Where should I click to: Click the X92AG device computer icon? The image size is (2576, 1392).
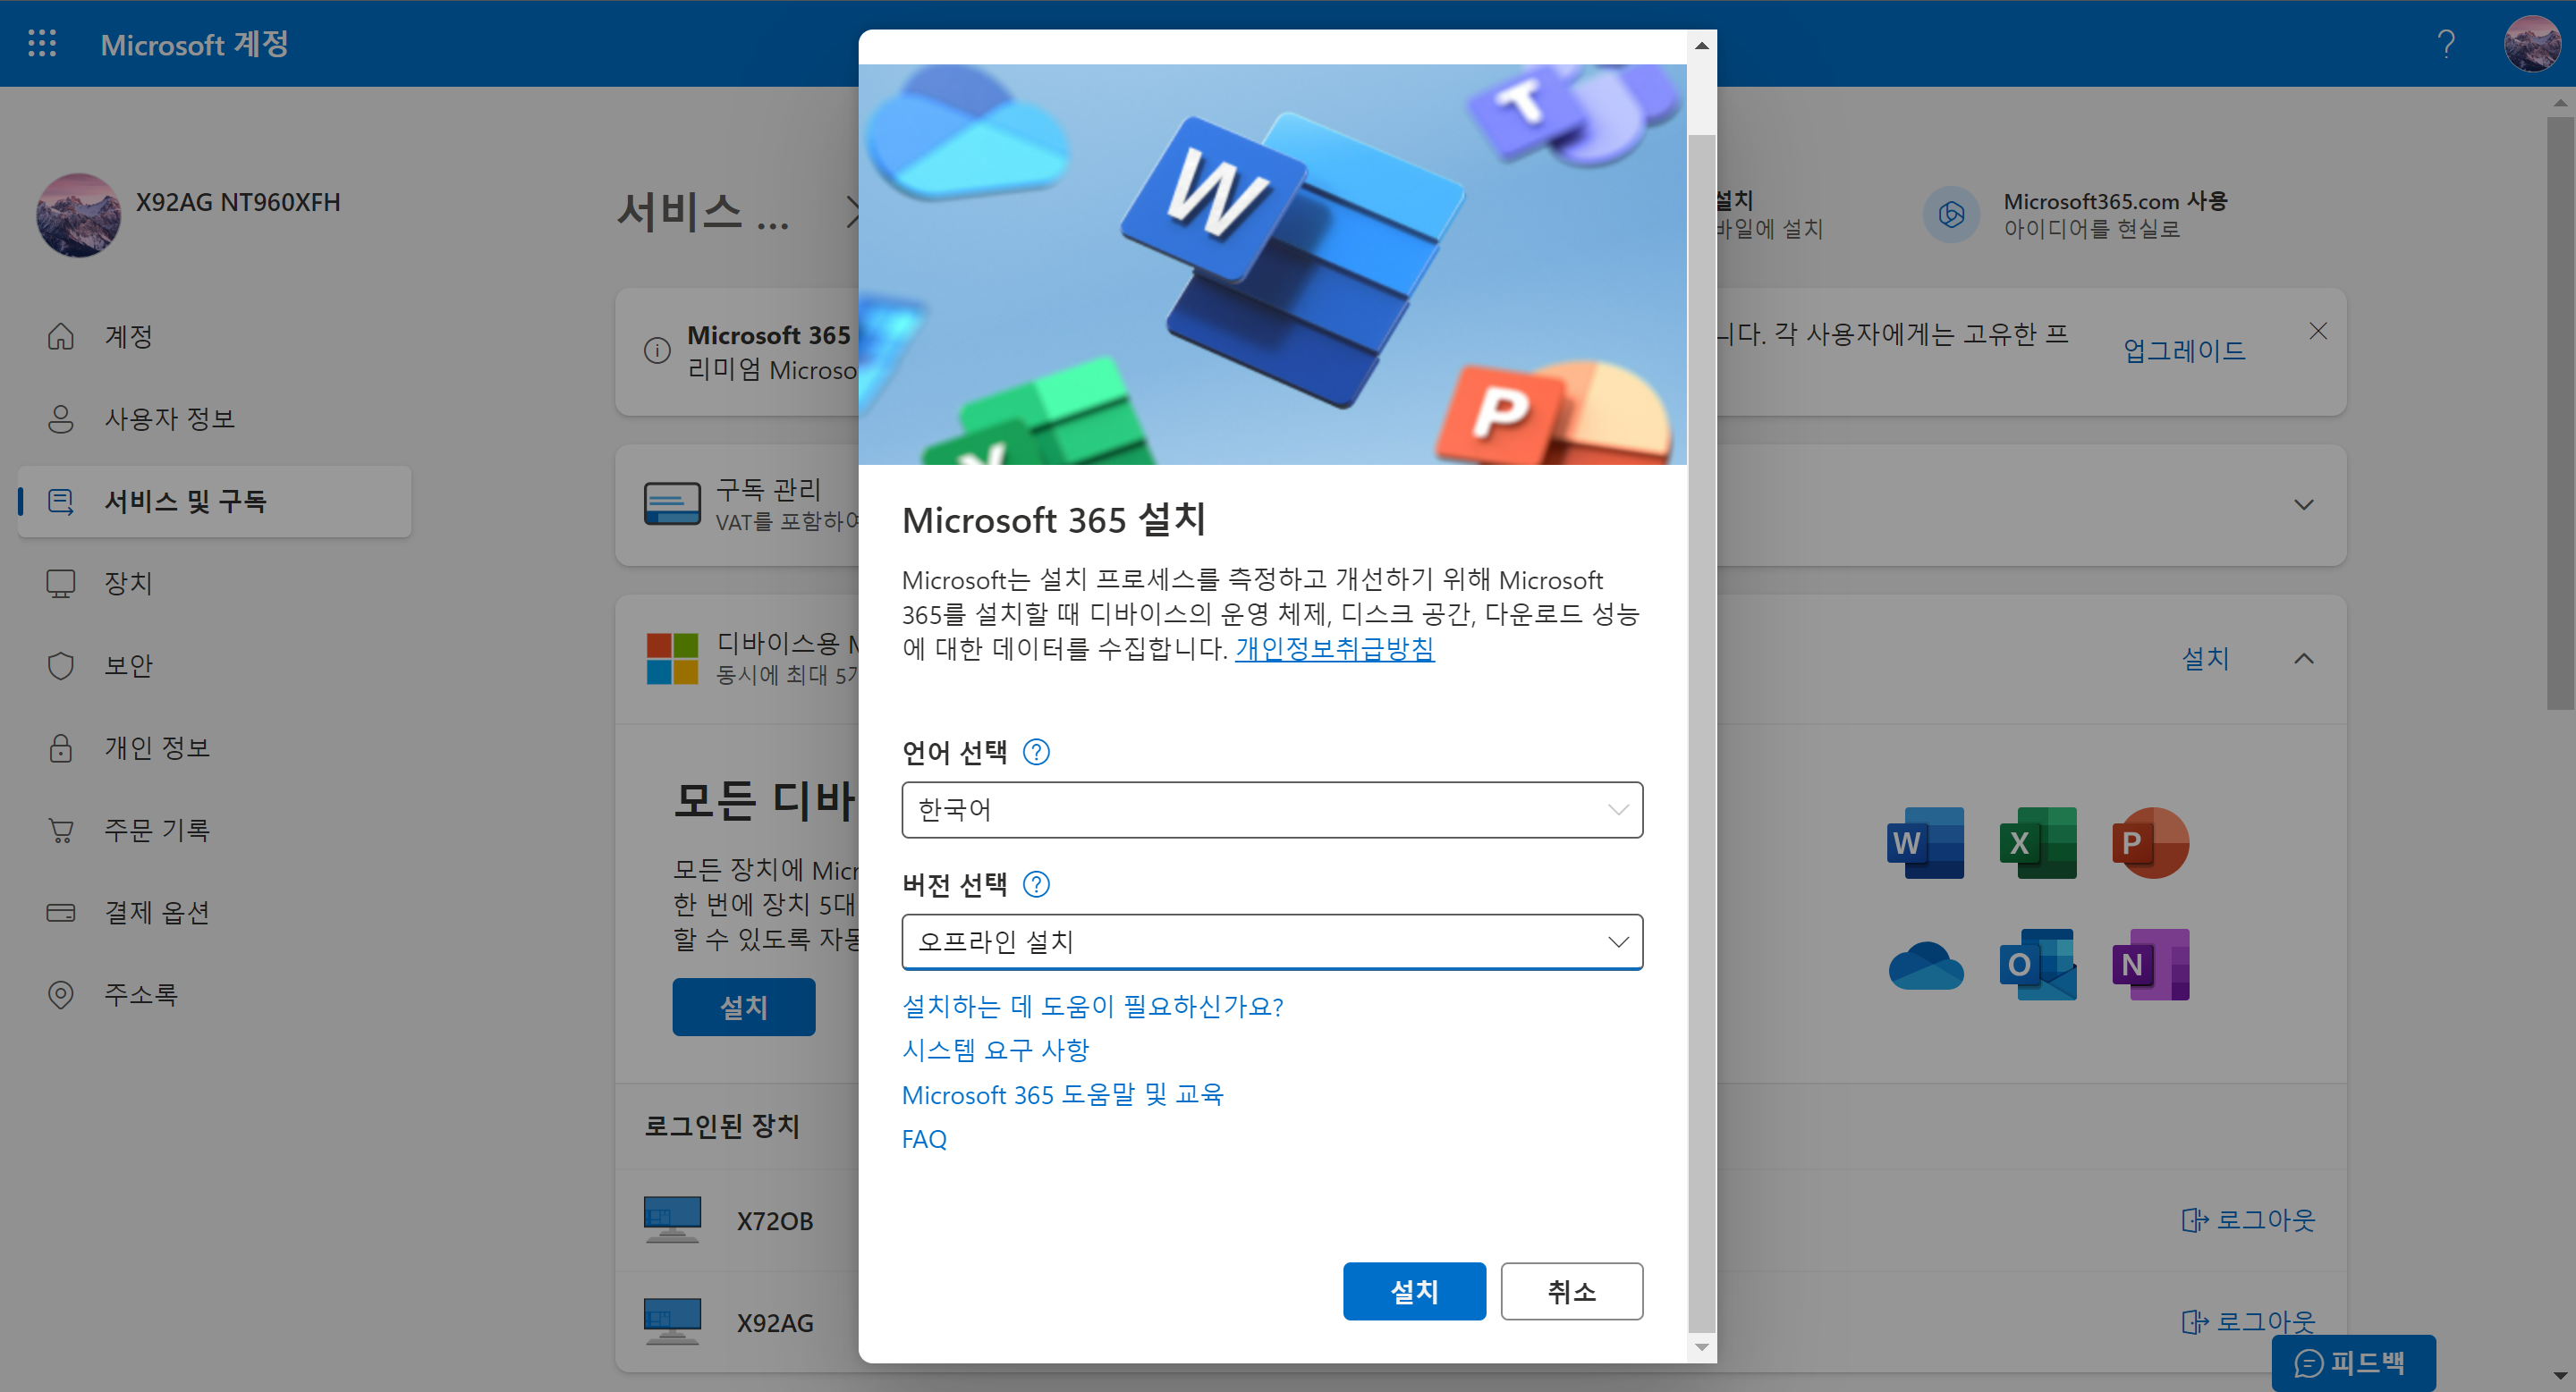click(x=672, y=1322)
